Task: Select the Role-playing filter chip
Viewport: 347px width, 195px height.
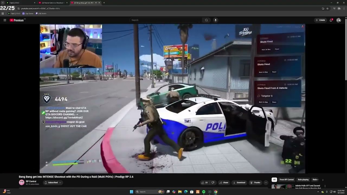Action: [x=303, y=180]
